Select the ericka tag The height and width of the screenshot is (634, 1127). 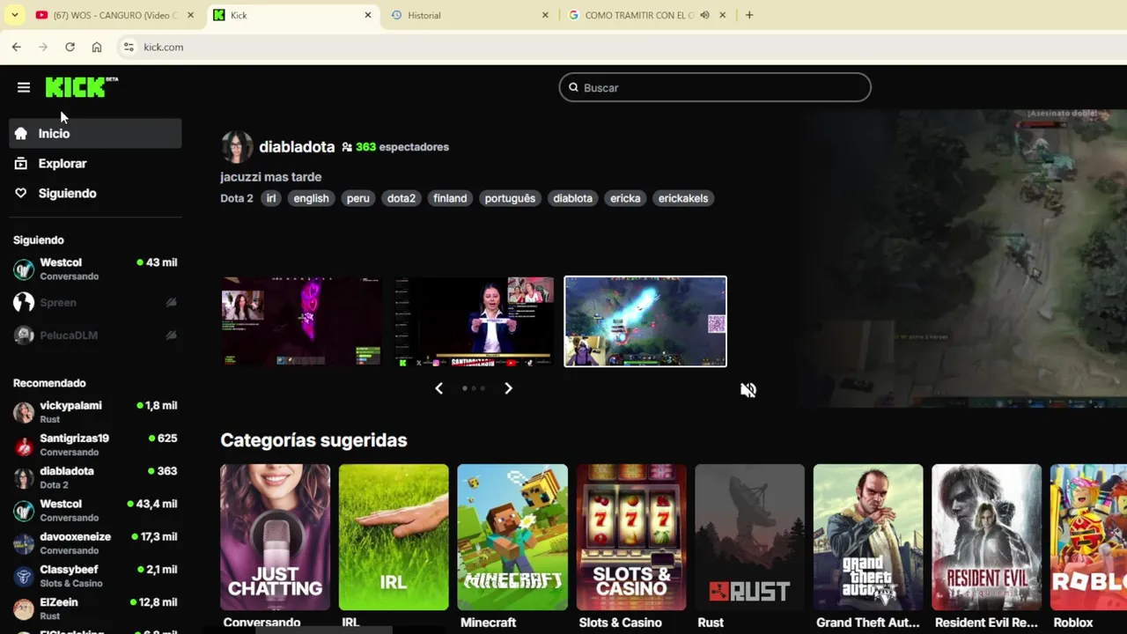click(625, 198)
